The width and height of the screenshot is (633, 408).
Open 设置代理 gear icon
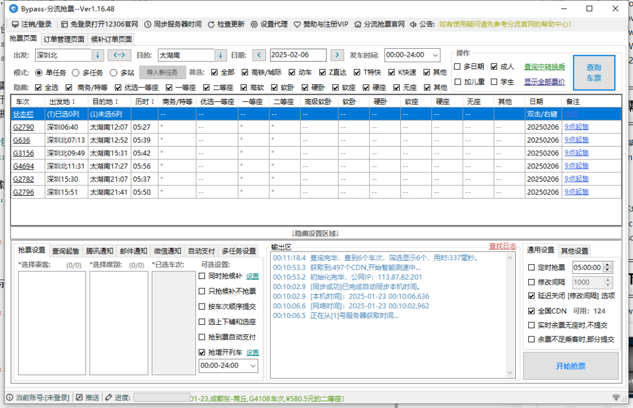254,25
